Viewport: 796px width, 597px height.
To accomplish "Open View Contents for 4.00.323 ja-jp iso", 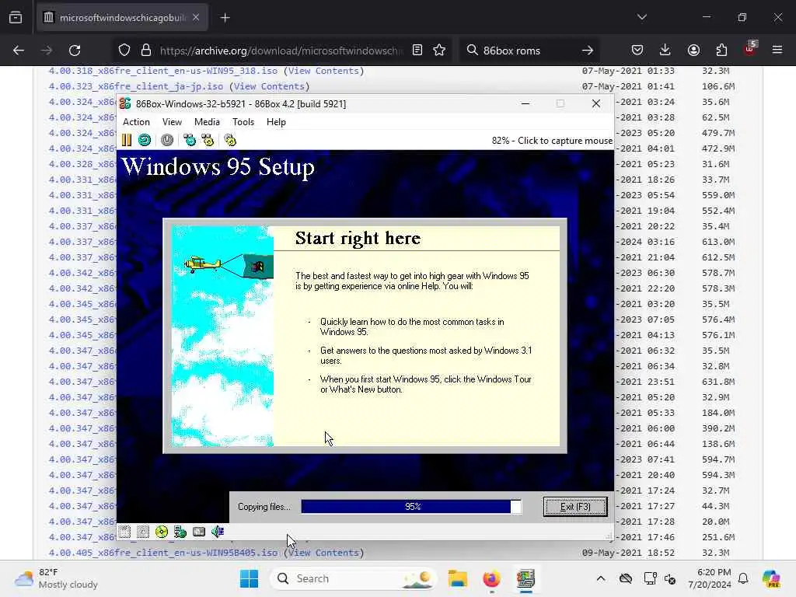I will (269, 86).
